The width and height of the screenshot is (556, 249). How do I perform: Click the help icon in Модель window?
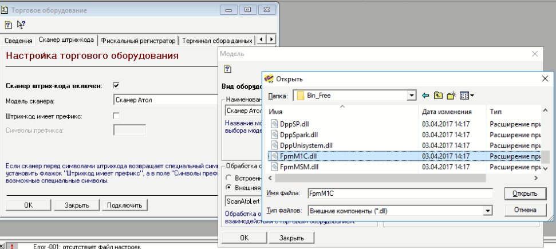228,69
